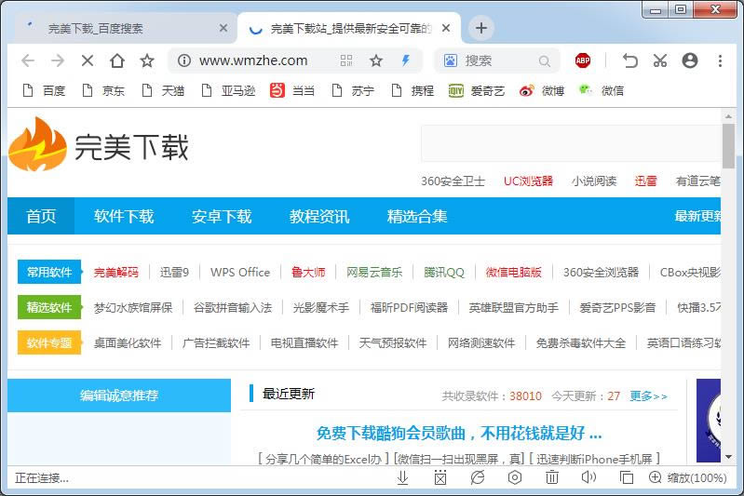Open the ABP ad blocker extension

coord(583,60)
